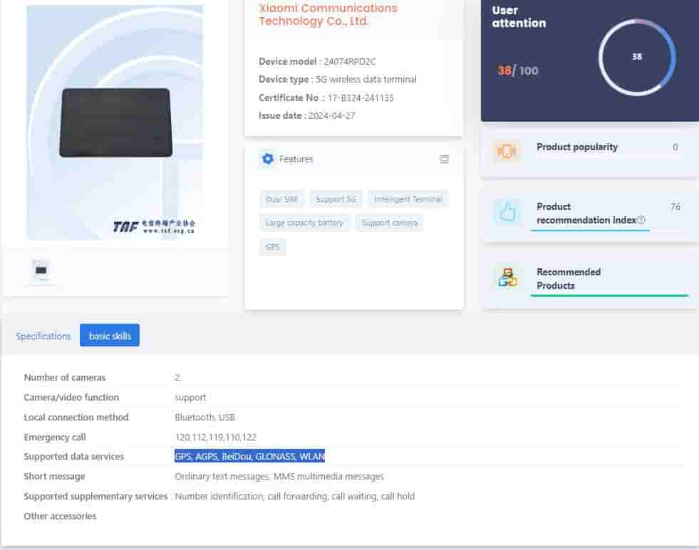Select the Intelligent Terminal tag
699x550 pixels.
[x=408, y=199]
